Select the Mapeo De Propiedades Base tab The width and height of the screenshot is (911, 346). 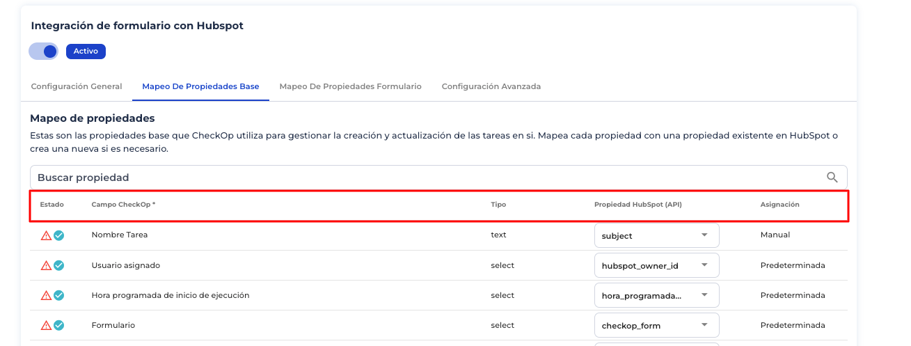tap(200, 86)
